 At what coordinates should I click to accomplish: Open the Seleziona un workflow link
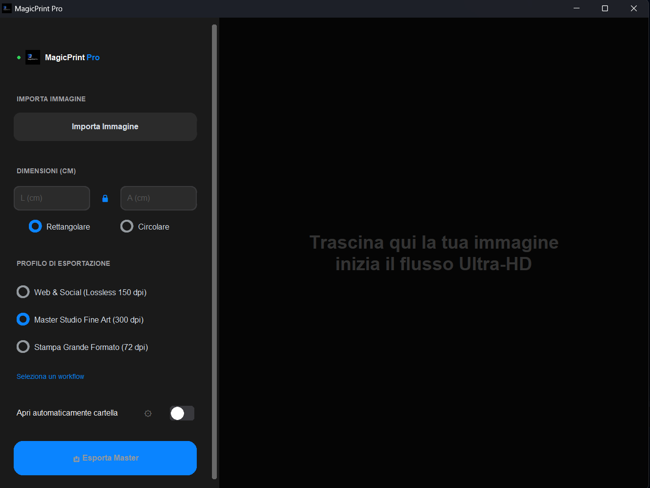(x=50, y=376)
